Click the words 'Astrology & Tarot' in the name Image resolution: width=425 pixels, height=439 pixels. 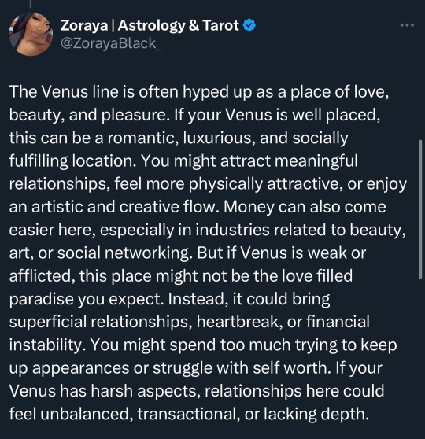click(178, 25)
